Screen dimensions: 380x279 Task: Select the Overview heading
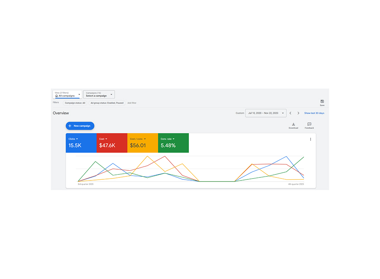[x=61, y=113]
